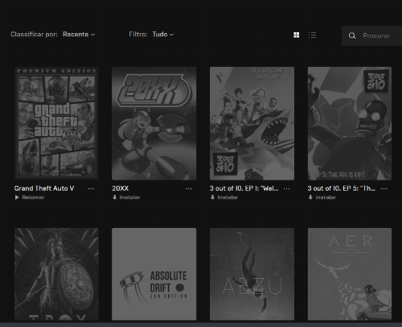
Task: Click the '3 out of 10, EP 5' title
Action: point(342,188)
